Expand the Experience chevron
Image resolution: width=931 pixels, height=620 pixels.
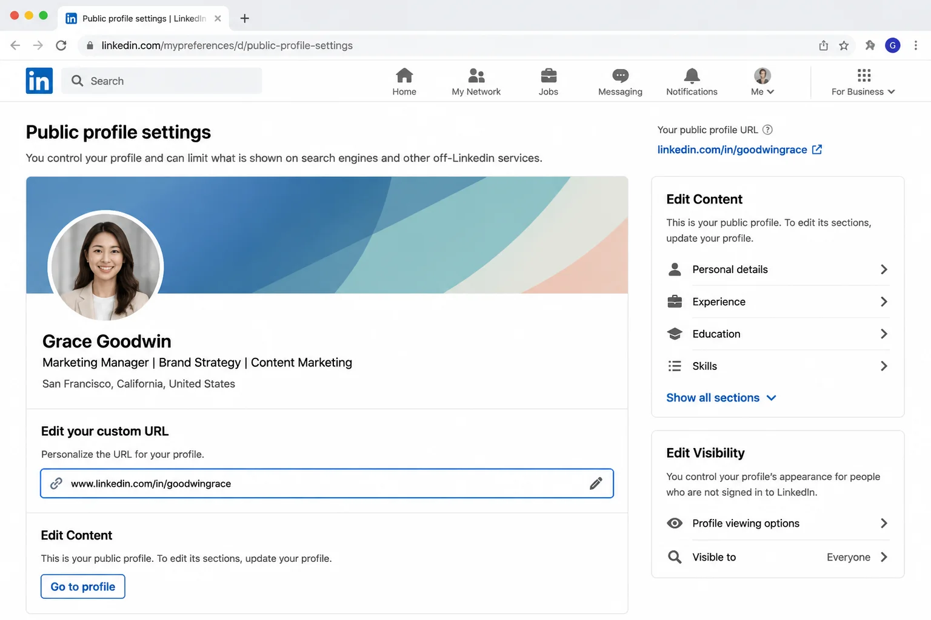pos(884,302)
